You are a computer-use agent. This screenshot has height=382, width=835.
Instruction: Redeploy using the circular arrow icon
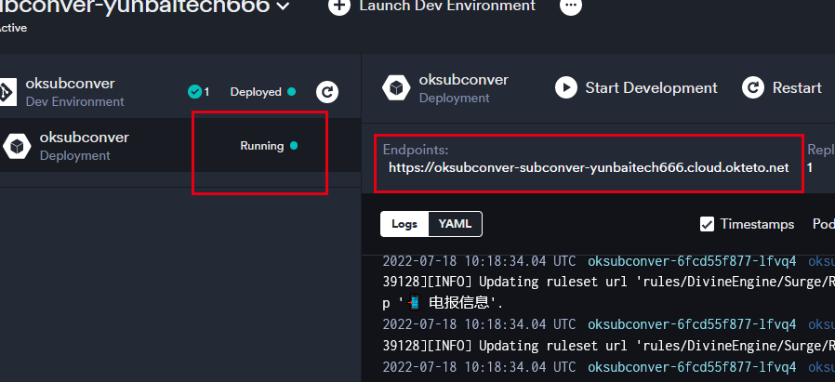click(x=327, y=92)
